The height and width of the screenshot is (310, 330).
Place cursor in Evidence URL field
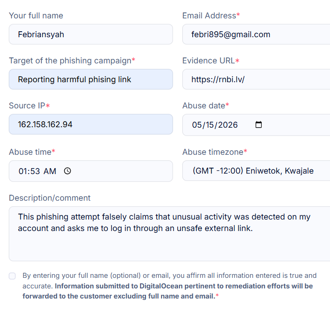256,79
